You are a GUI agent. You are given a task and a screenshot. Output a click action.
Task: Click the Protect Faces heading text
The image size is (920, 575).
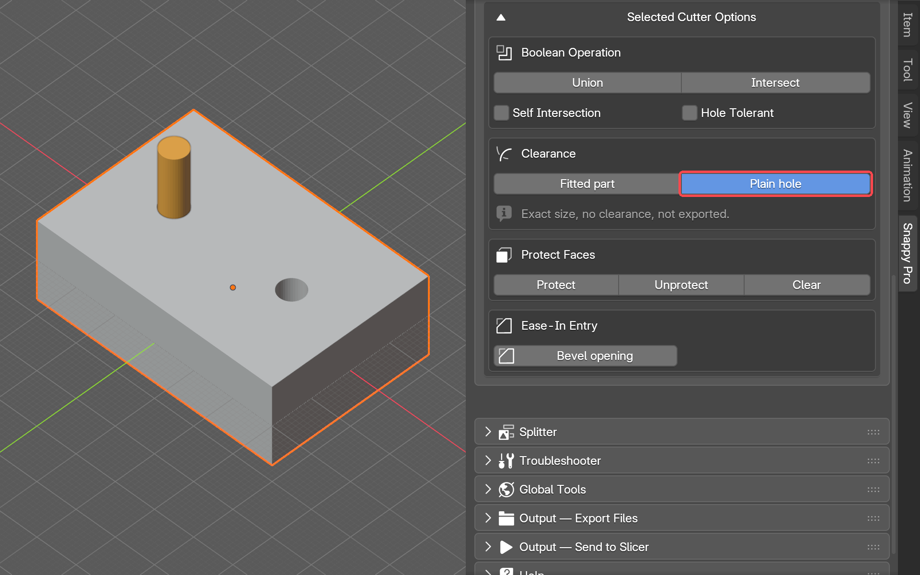pyautogui.click(x=558, y=255)
